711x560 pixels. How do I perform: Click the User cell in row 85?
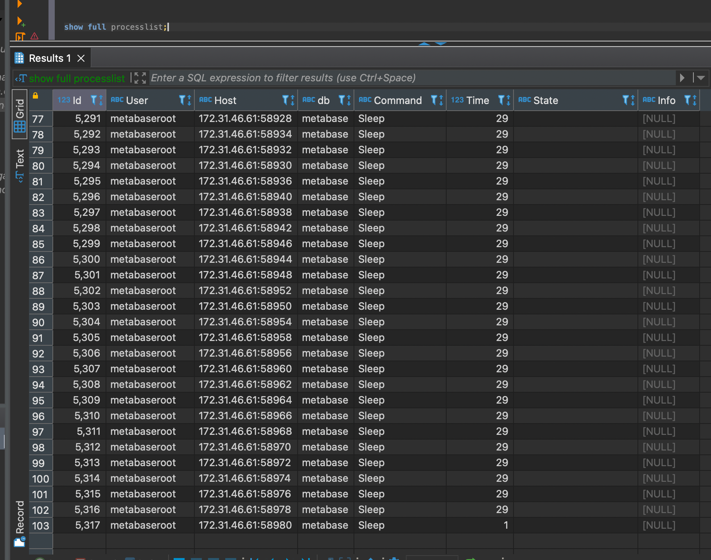click(150, 244)
